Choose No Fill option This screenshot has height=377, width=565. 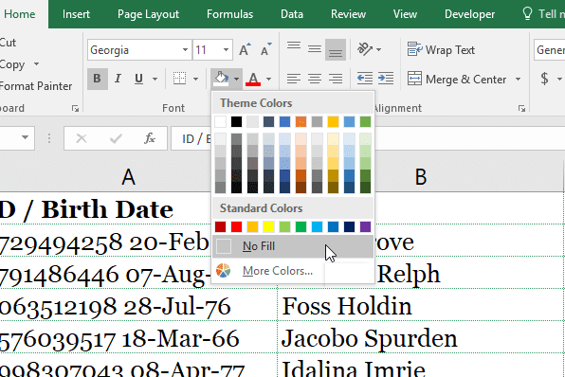coord(293,246)
